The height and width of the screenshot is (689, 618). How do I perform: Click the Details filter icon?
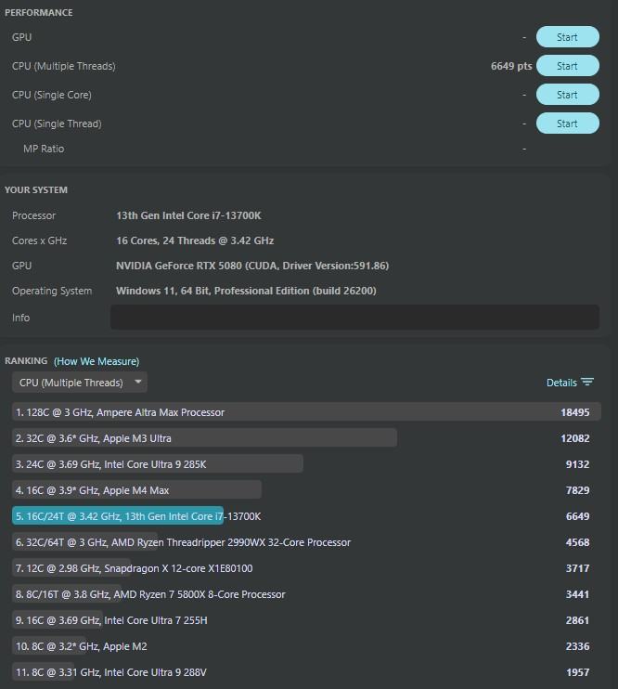[587, 382]
